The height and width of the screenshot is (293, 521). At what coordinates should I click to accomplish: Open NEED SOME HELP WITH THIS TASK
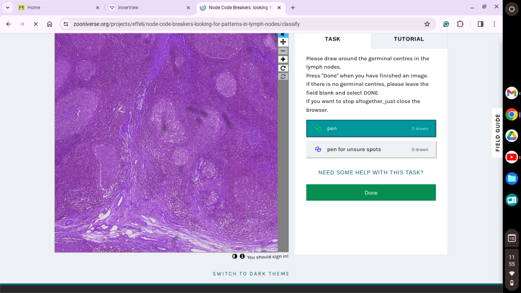point(371,173)
